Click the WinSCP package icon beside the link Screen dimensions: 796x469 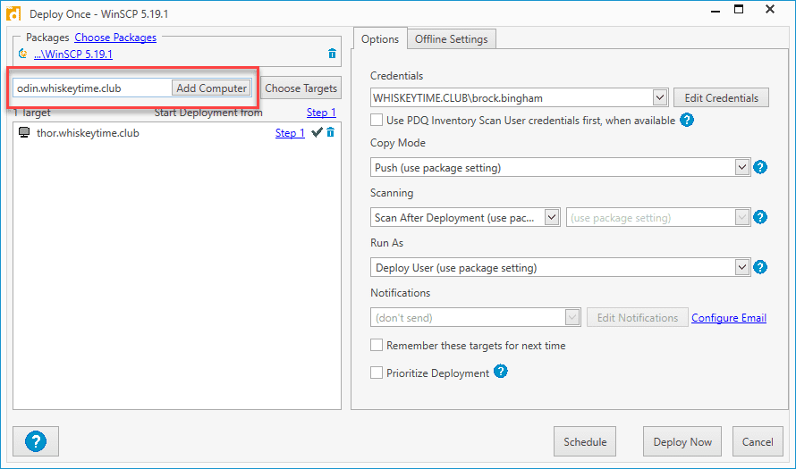(23, 54)
